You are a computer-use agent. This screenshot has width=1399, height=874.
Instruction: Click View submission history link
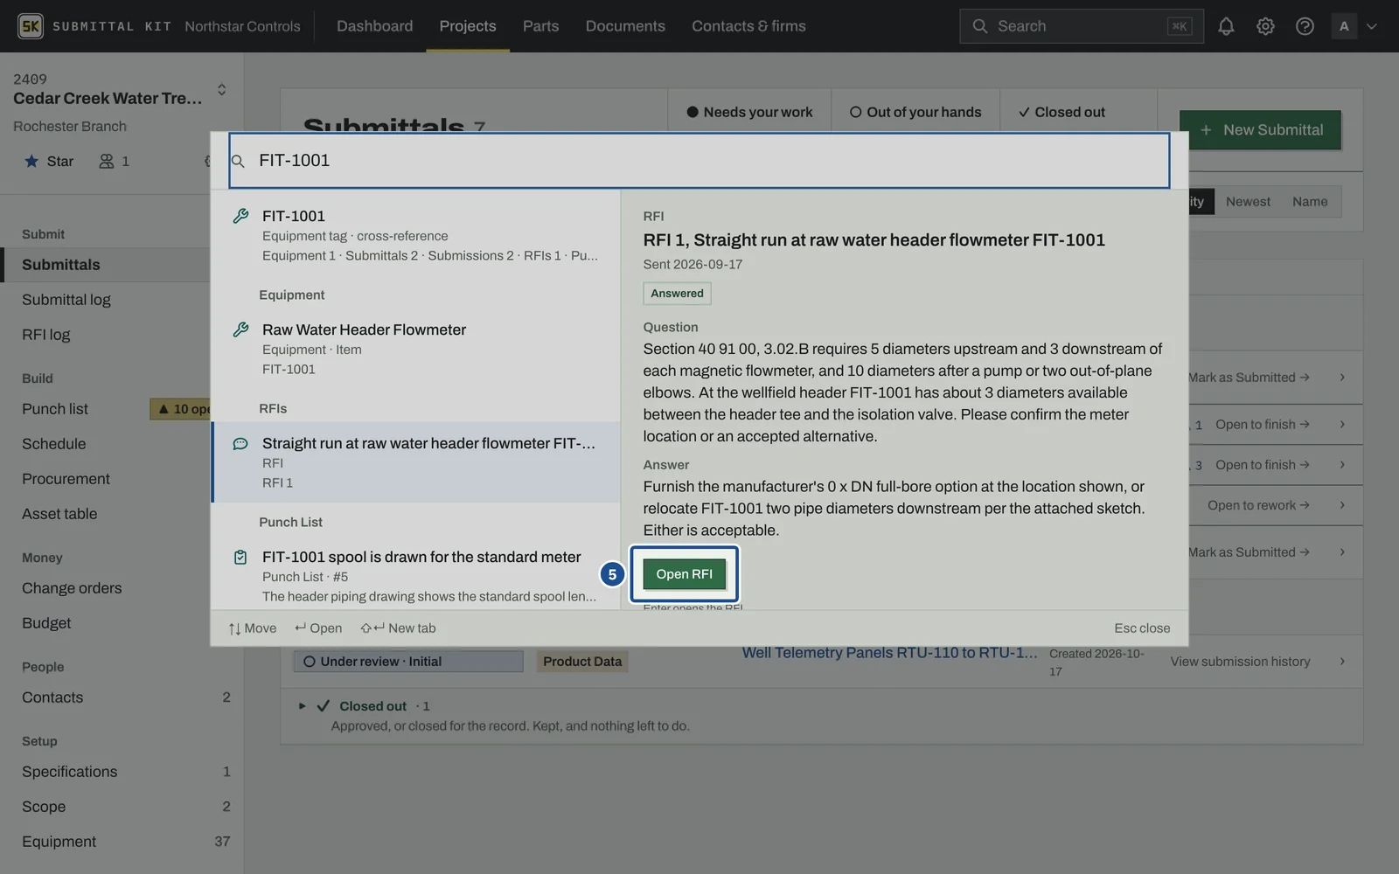click(x=1240, y=662)
